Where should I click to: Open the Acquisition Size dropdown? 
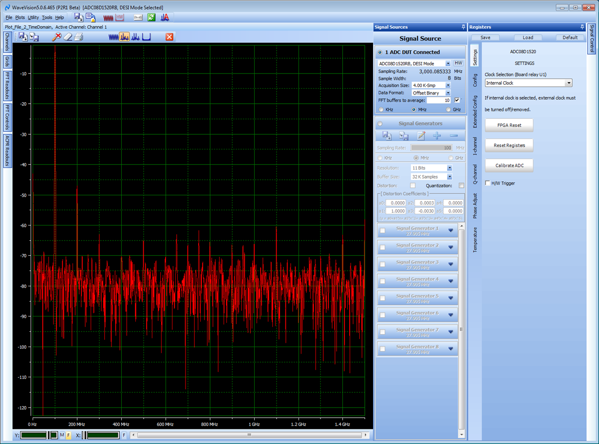click(448, 85)
